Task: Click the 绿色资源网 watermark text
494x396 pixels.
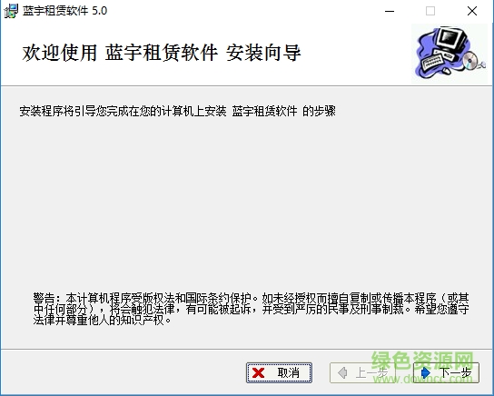Action: (x=423, y=360)
